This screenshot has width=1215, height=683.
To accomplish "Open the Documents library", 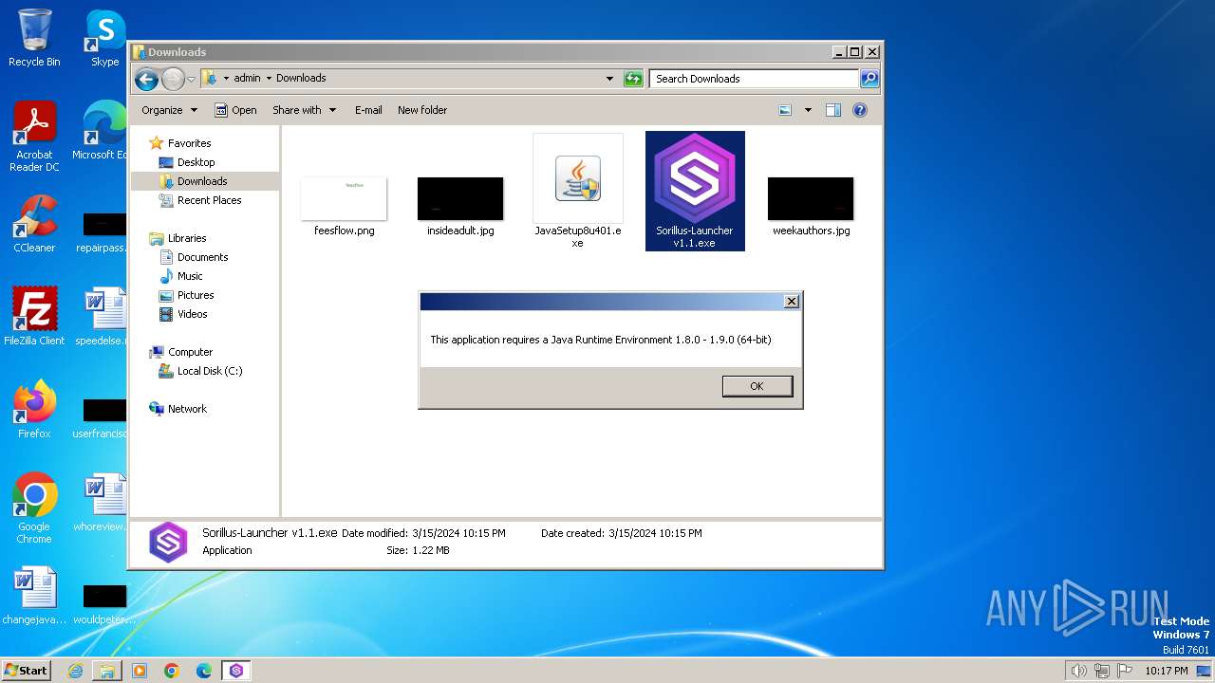I will click(194, 257).
